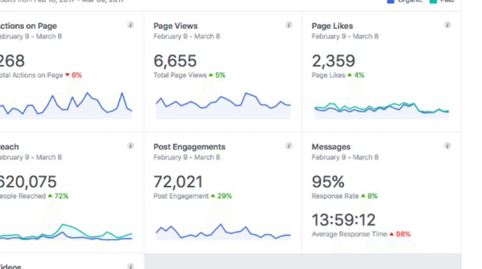
Task: Click the Post Engagement 29% increase label
Action: coord(193,196)
